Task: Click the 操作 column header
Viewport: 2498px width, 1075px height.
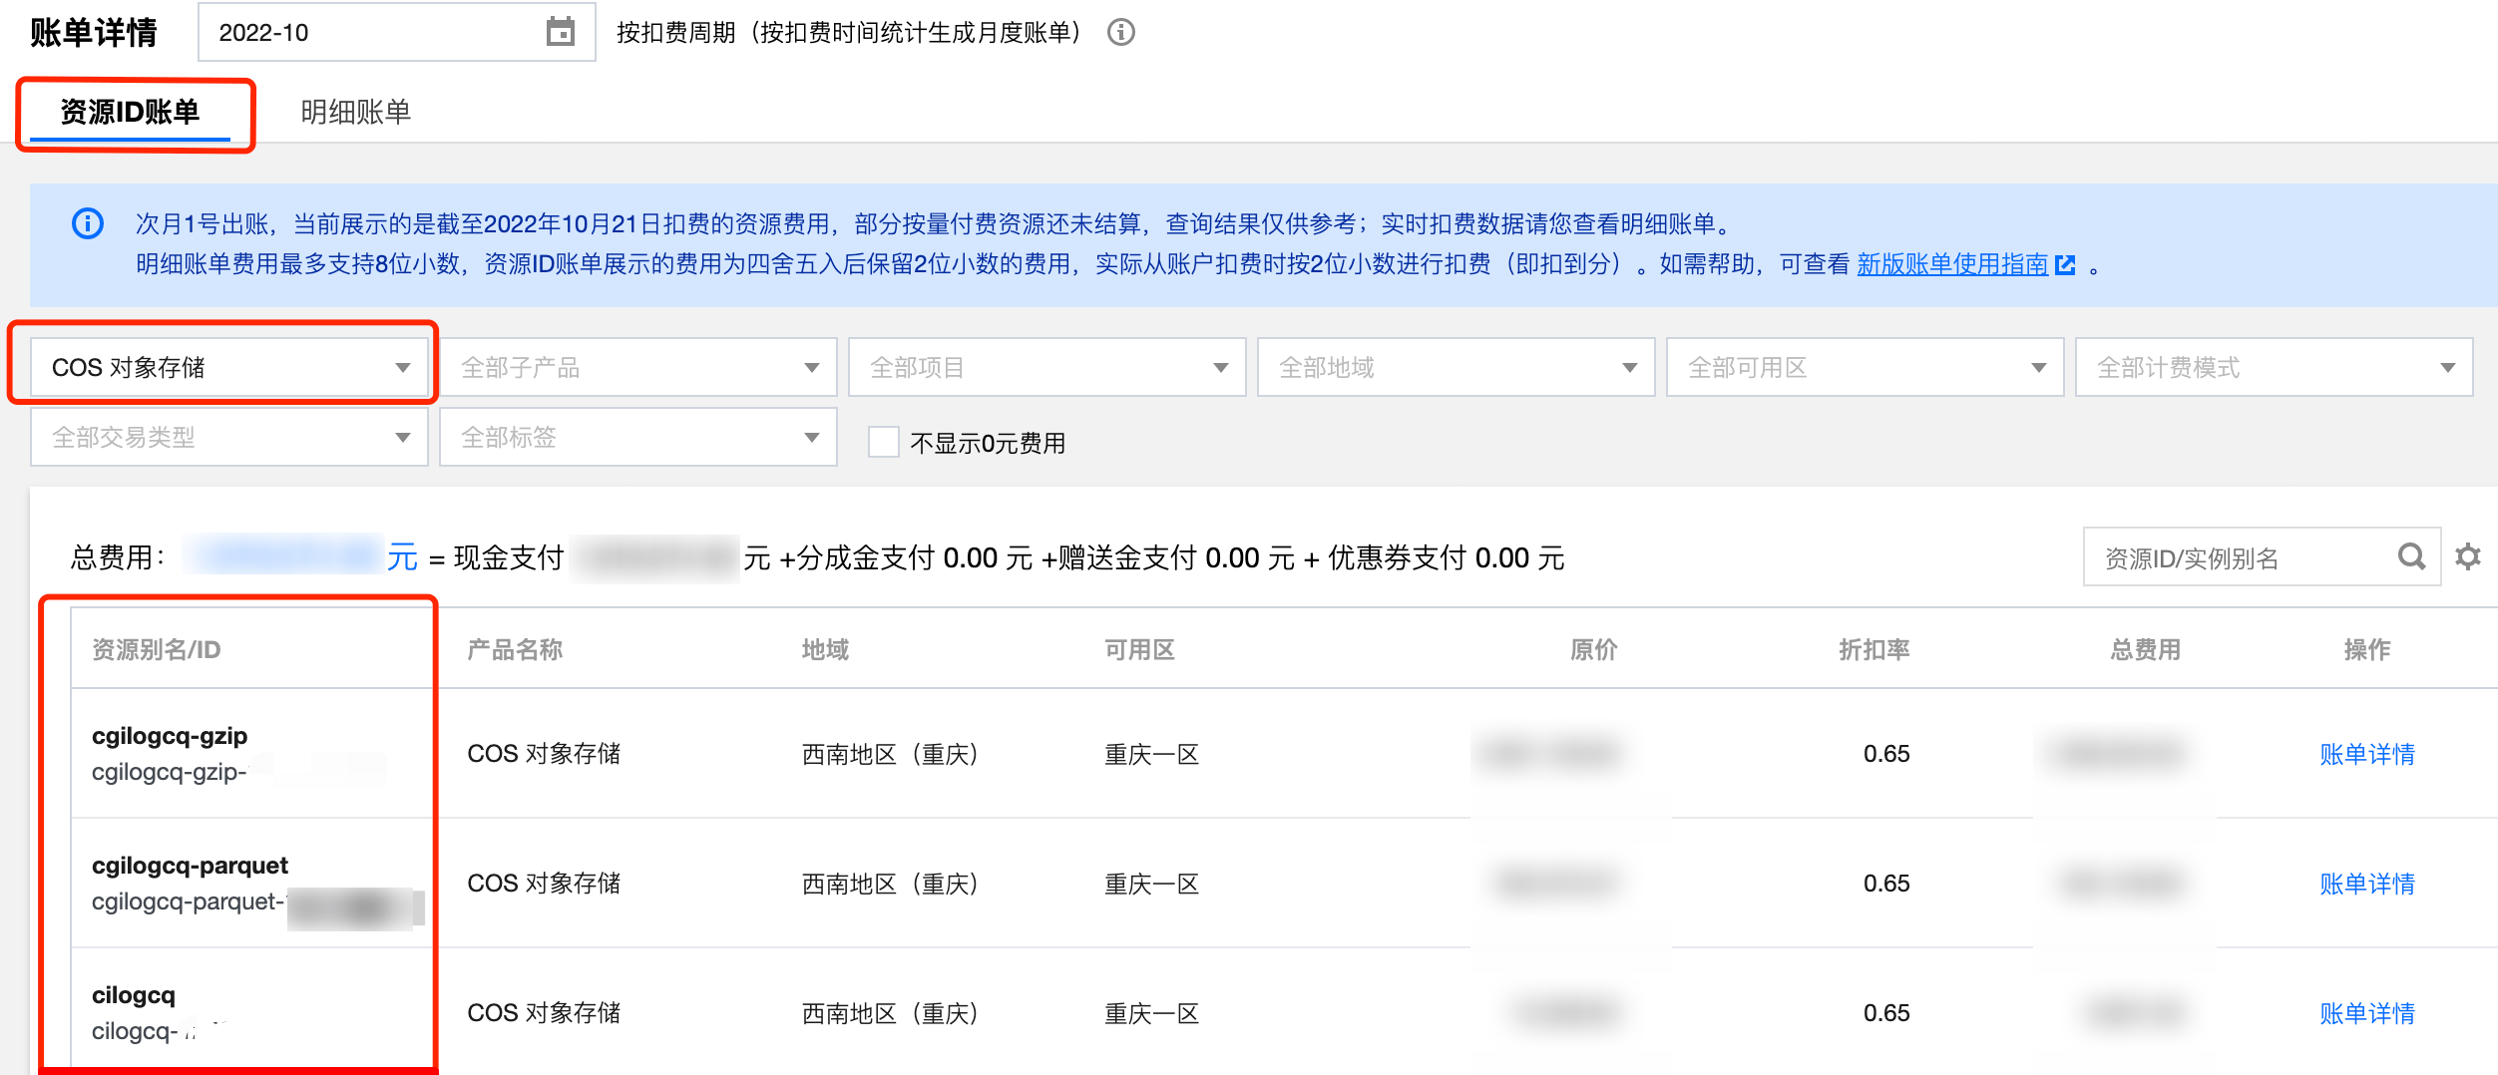Action: click(2367, 650)
